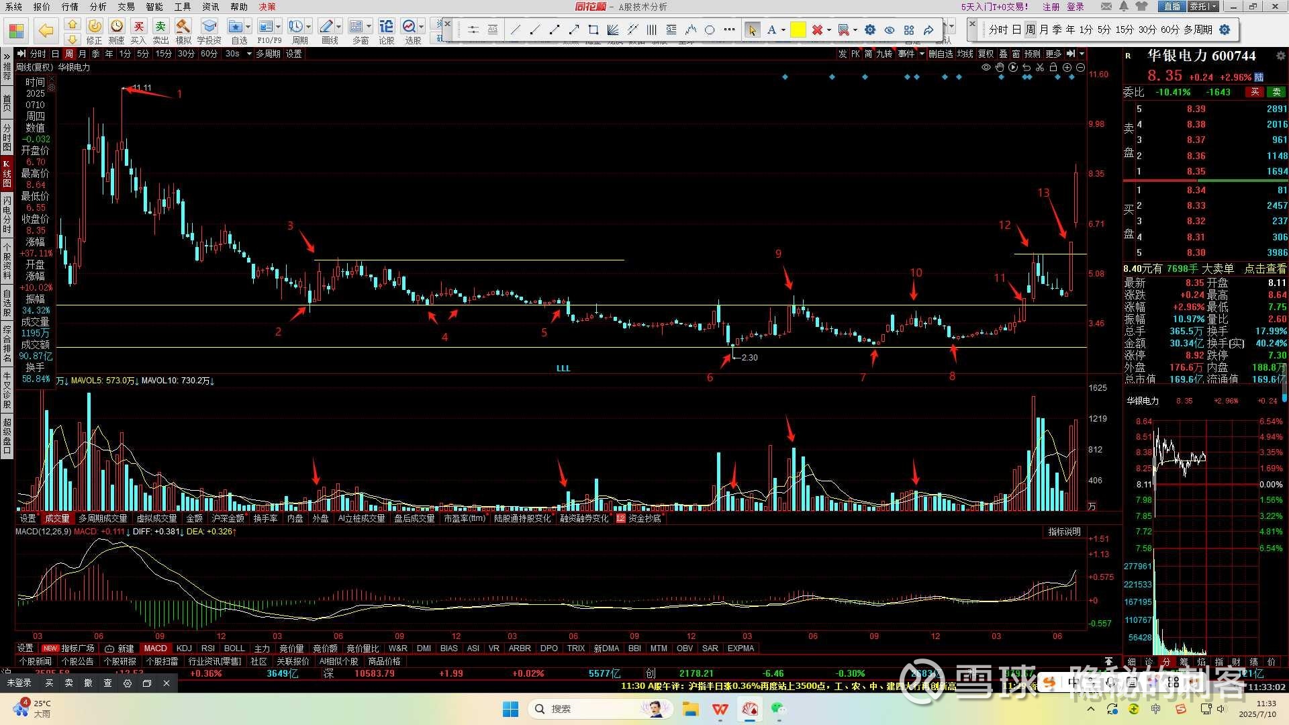The image size is (1289, 725).
Task: Click the 点击查看 link in order panel
Action: [x=1265, y=269]
